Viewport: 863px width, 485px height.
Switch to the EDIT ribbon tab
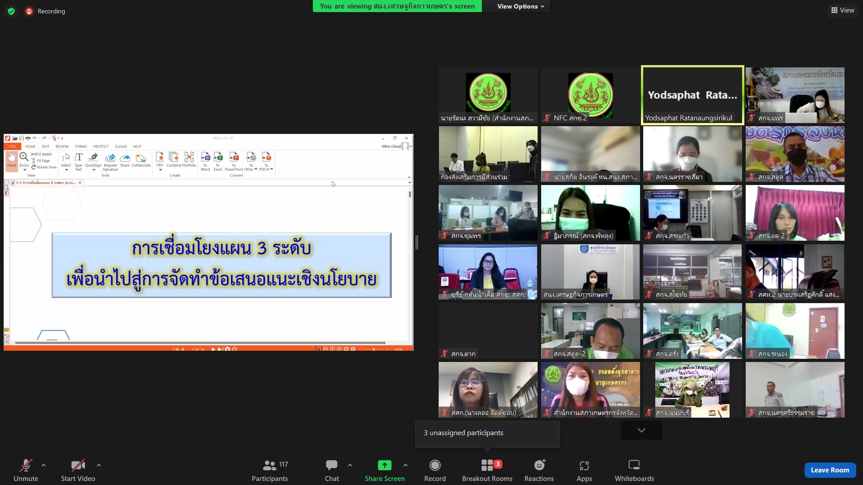46,146
